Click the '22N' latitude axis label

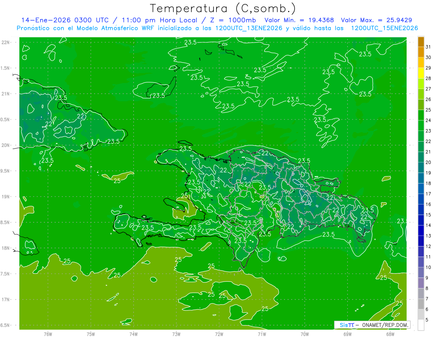click(6, 42)
